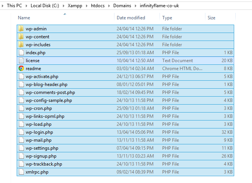Sort by the Date modified column
This screenshot has width=252, height=183.
(x=131, y=18)
